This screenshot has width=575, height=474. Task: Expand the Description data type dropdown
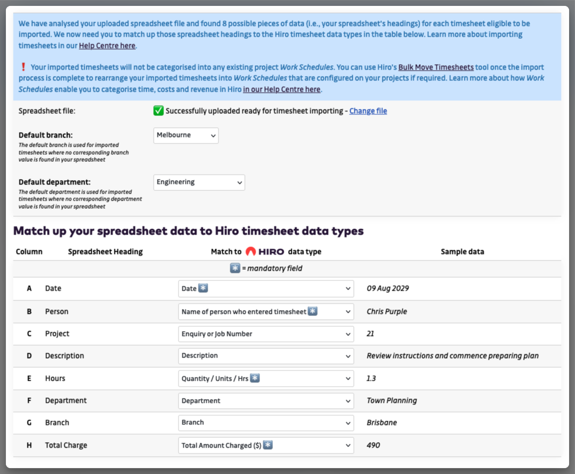pyautogui.click(x=266, y=356)
